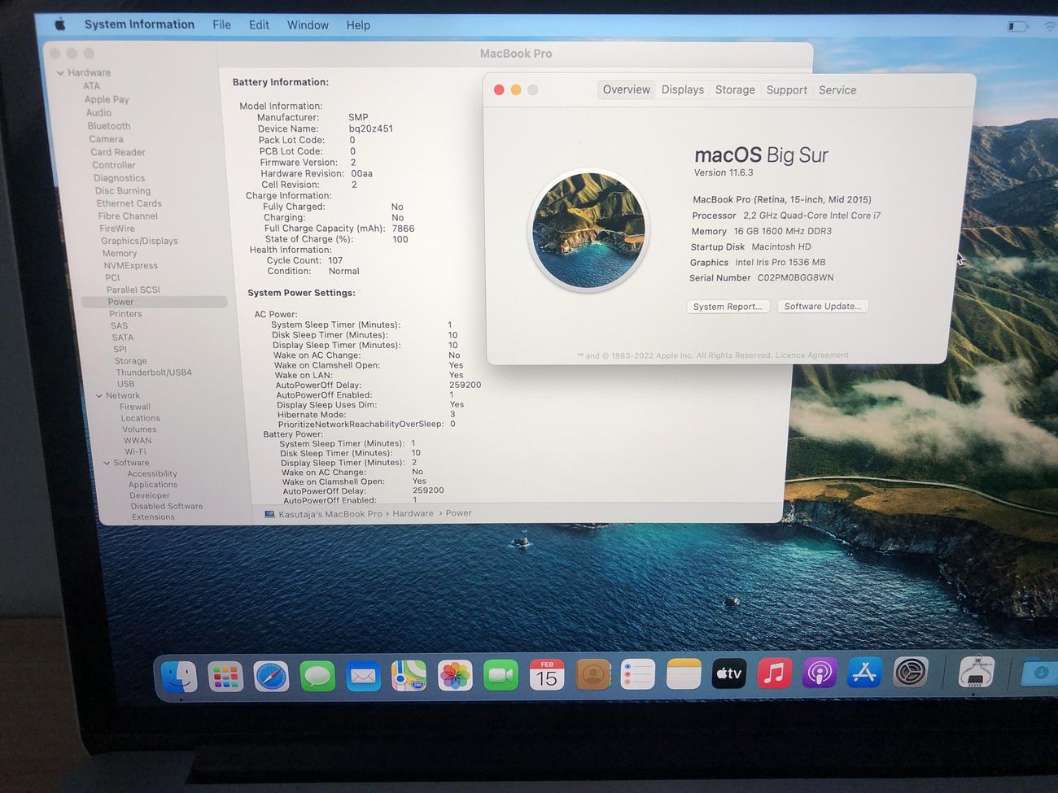Switch to the Displays tab
The width and height of the screenshot is (1058, 793).
[683, 89]
